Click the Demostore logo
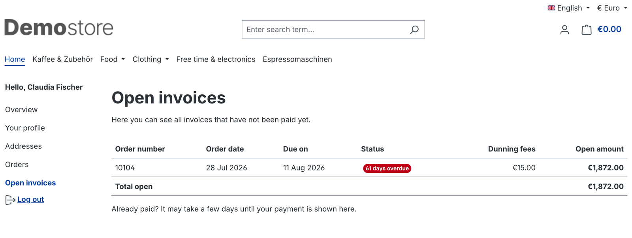 59,28
